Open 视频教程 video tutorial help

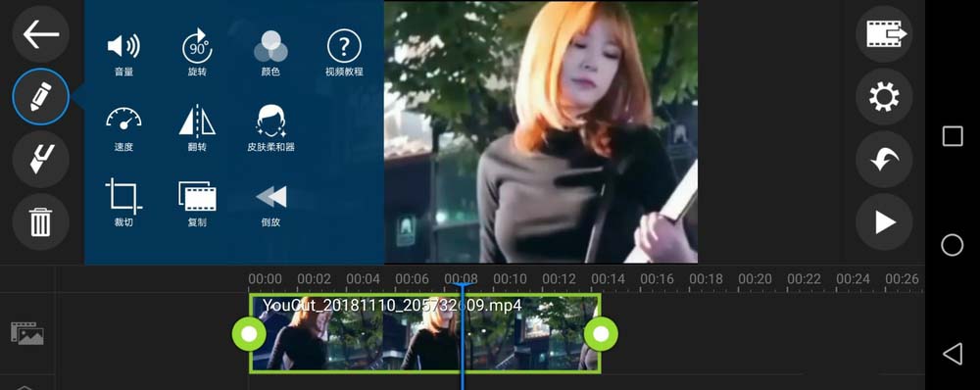click(x=344, y=54)
